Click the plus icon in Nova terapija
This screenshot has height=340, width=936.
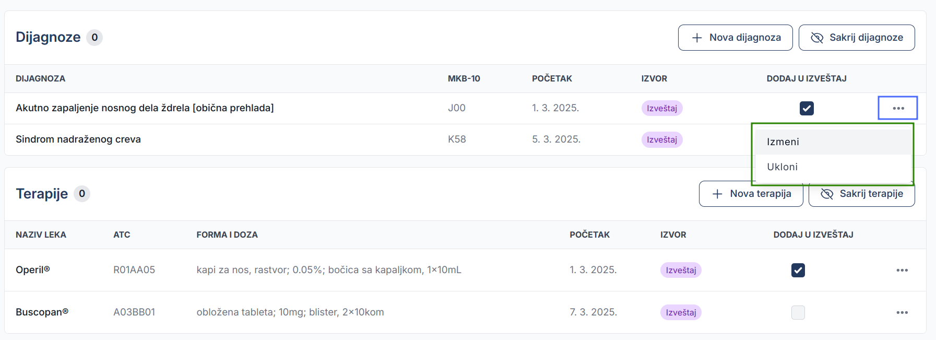[x=718, y=194]
